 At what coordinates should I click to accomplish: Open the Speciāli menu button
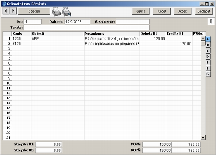[34, 11]
